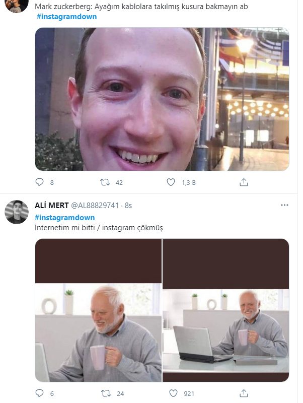Like ALİ MERT's tweet
Viewport: 303px width, 403px height.
[x=174, y=393]
